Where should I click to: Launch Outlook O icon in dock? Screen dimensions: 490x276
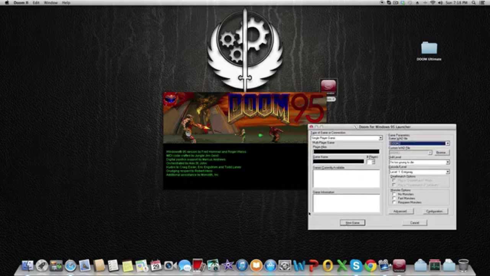click(328, 265)
